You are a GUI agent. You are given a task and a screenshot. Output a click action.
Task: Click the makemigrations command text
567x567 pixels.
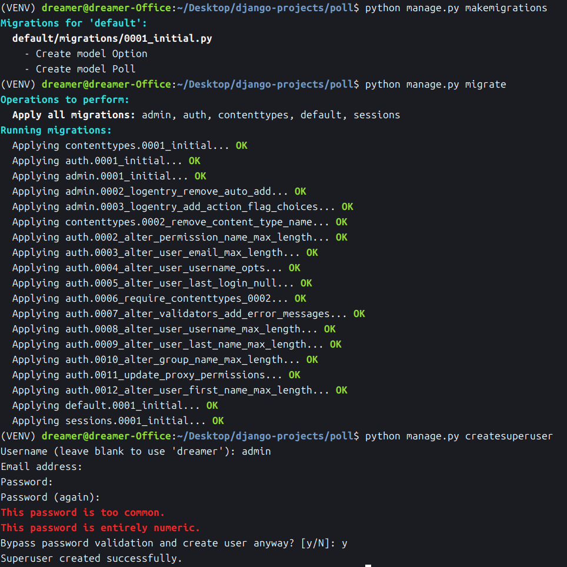456,8
